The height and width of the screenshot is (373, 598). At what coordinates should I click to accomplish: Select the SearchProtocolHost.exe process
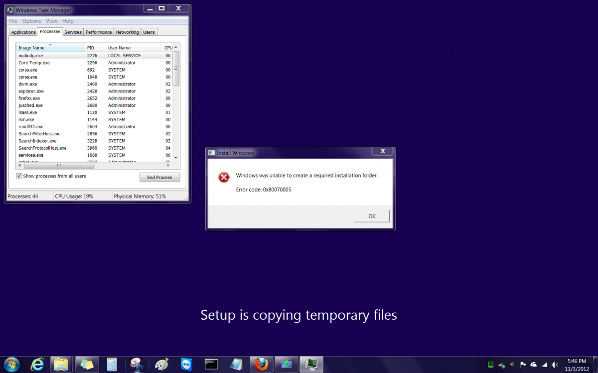(95, 148)
